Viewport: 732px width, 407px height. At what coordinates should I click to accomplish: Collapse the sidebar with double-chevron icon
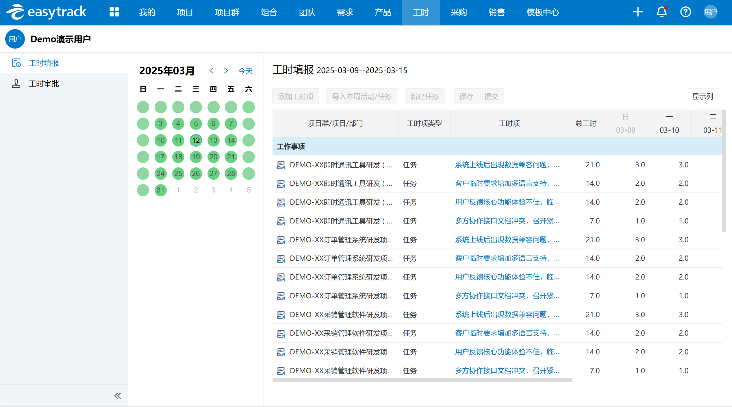click(118, 396)
